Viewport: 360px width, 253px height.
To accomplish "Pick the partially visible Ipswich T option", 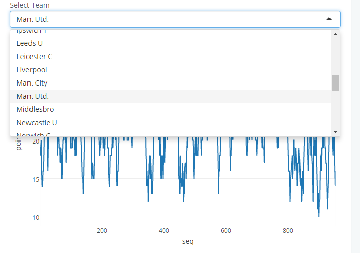I will point(32,32).
